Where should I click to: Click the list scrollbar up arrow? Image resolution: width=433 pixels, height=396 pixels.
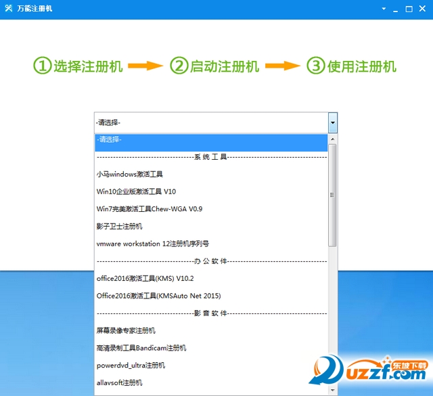coord(332,139)
